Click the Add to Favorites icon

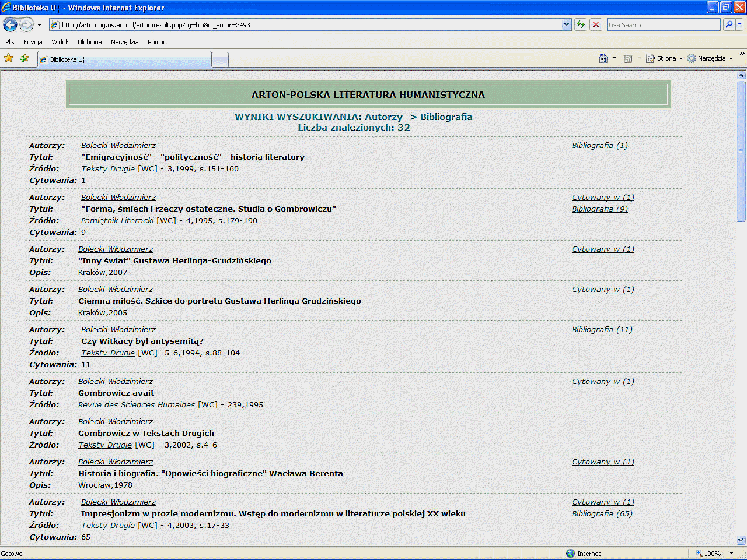click(24, 58)
